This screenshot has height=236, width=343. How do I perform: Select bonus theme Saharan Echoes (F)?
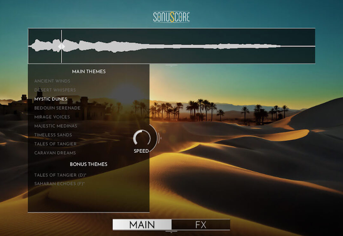click(x=59, y=184)
